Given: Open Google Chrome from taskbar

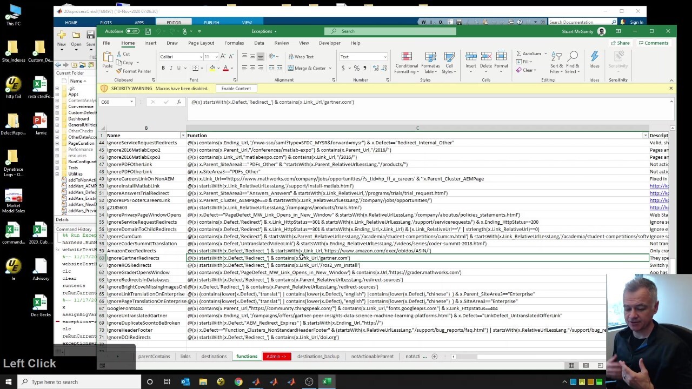Looking at the screenshot, I should point(238,382).
